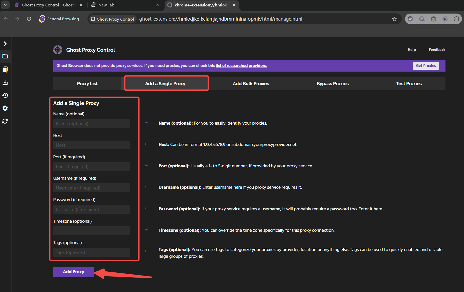Click the Ghost Proxy Control extension chip

click(112, 19)
